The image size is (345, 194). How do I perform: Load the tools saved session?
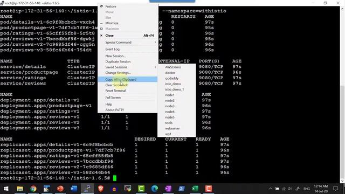[176, 123]
